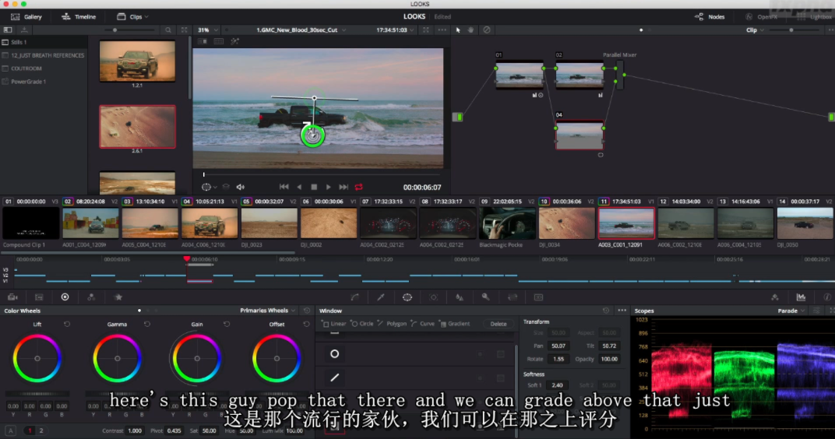Reset the Lift color wheel
Viewport: 835px width, 439px height.
[66, 324]
